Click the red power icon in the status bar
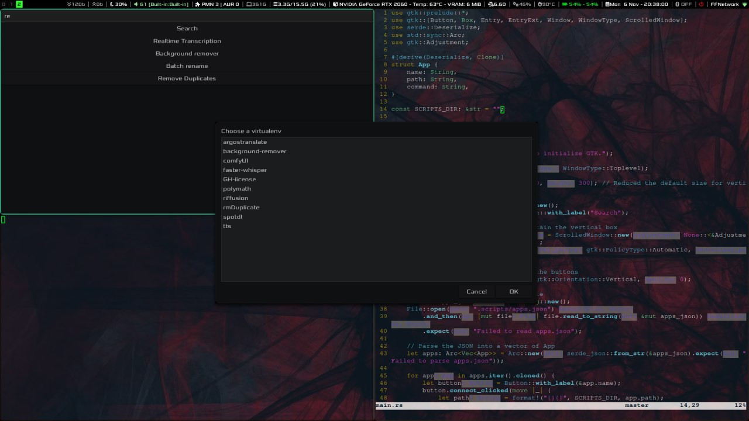749x421 pixels. [701, 4]
